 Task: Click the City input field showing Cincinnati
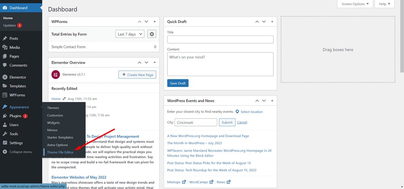coord(196,123)
